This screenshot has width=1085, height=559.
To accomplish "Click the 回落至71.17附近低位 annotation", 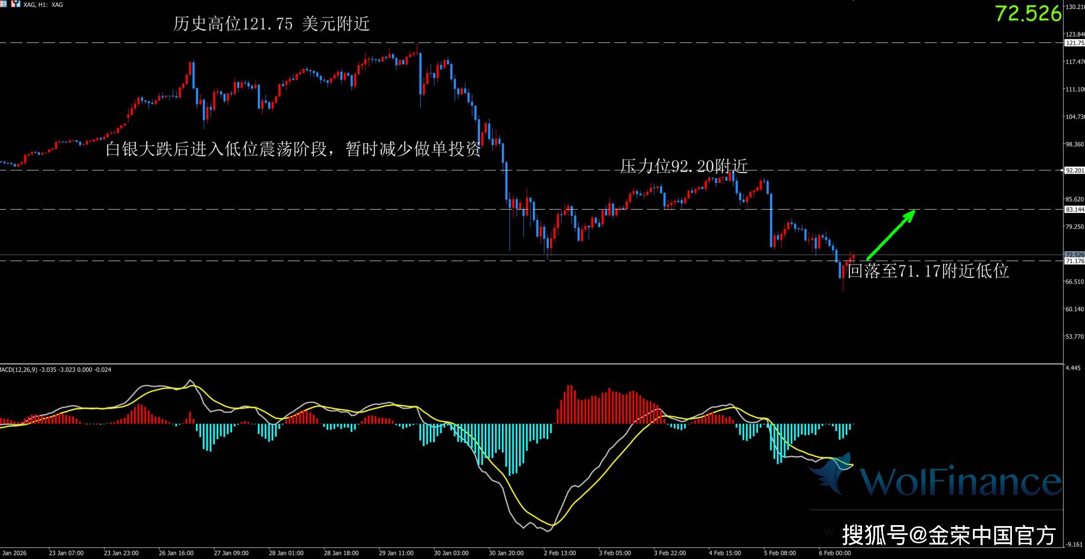I will click(x=928, y=271).
